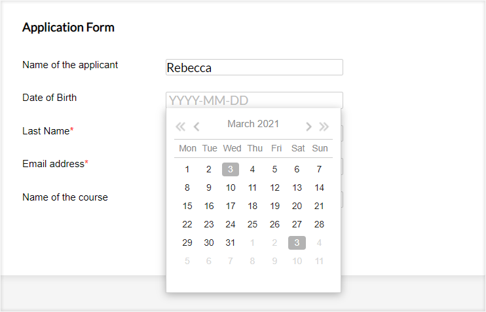
Task: Select March 15 in the calendar
Action: point(187,206)
